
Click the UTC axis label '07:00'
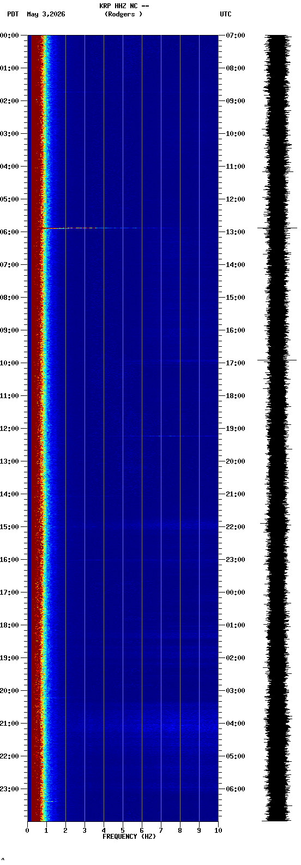[235, 35]
